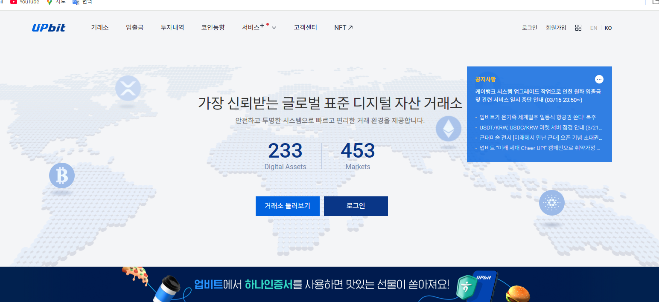Open 업비트가 온가족 세계일주 notice

[x=539, y=117]
